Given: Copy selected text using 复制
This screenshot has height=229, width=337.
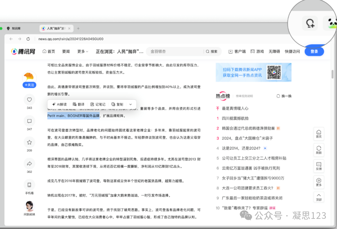Looking at the screenshot, I should [117, 104].
